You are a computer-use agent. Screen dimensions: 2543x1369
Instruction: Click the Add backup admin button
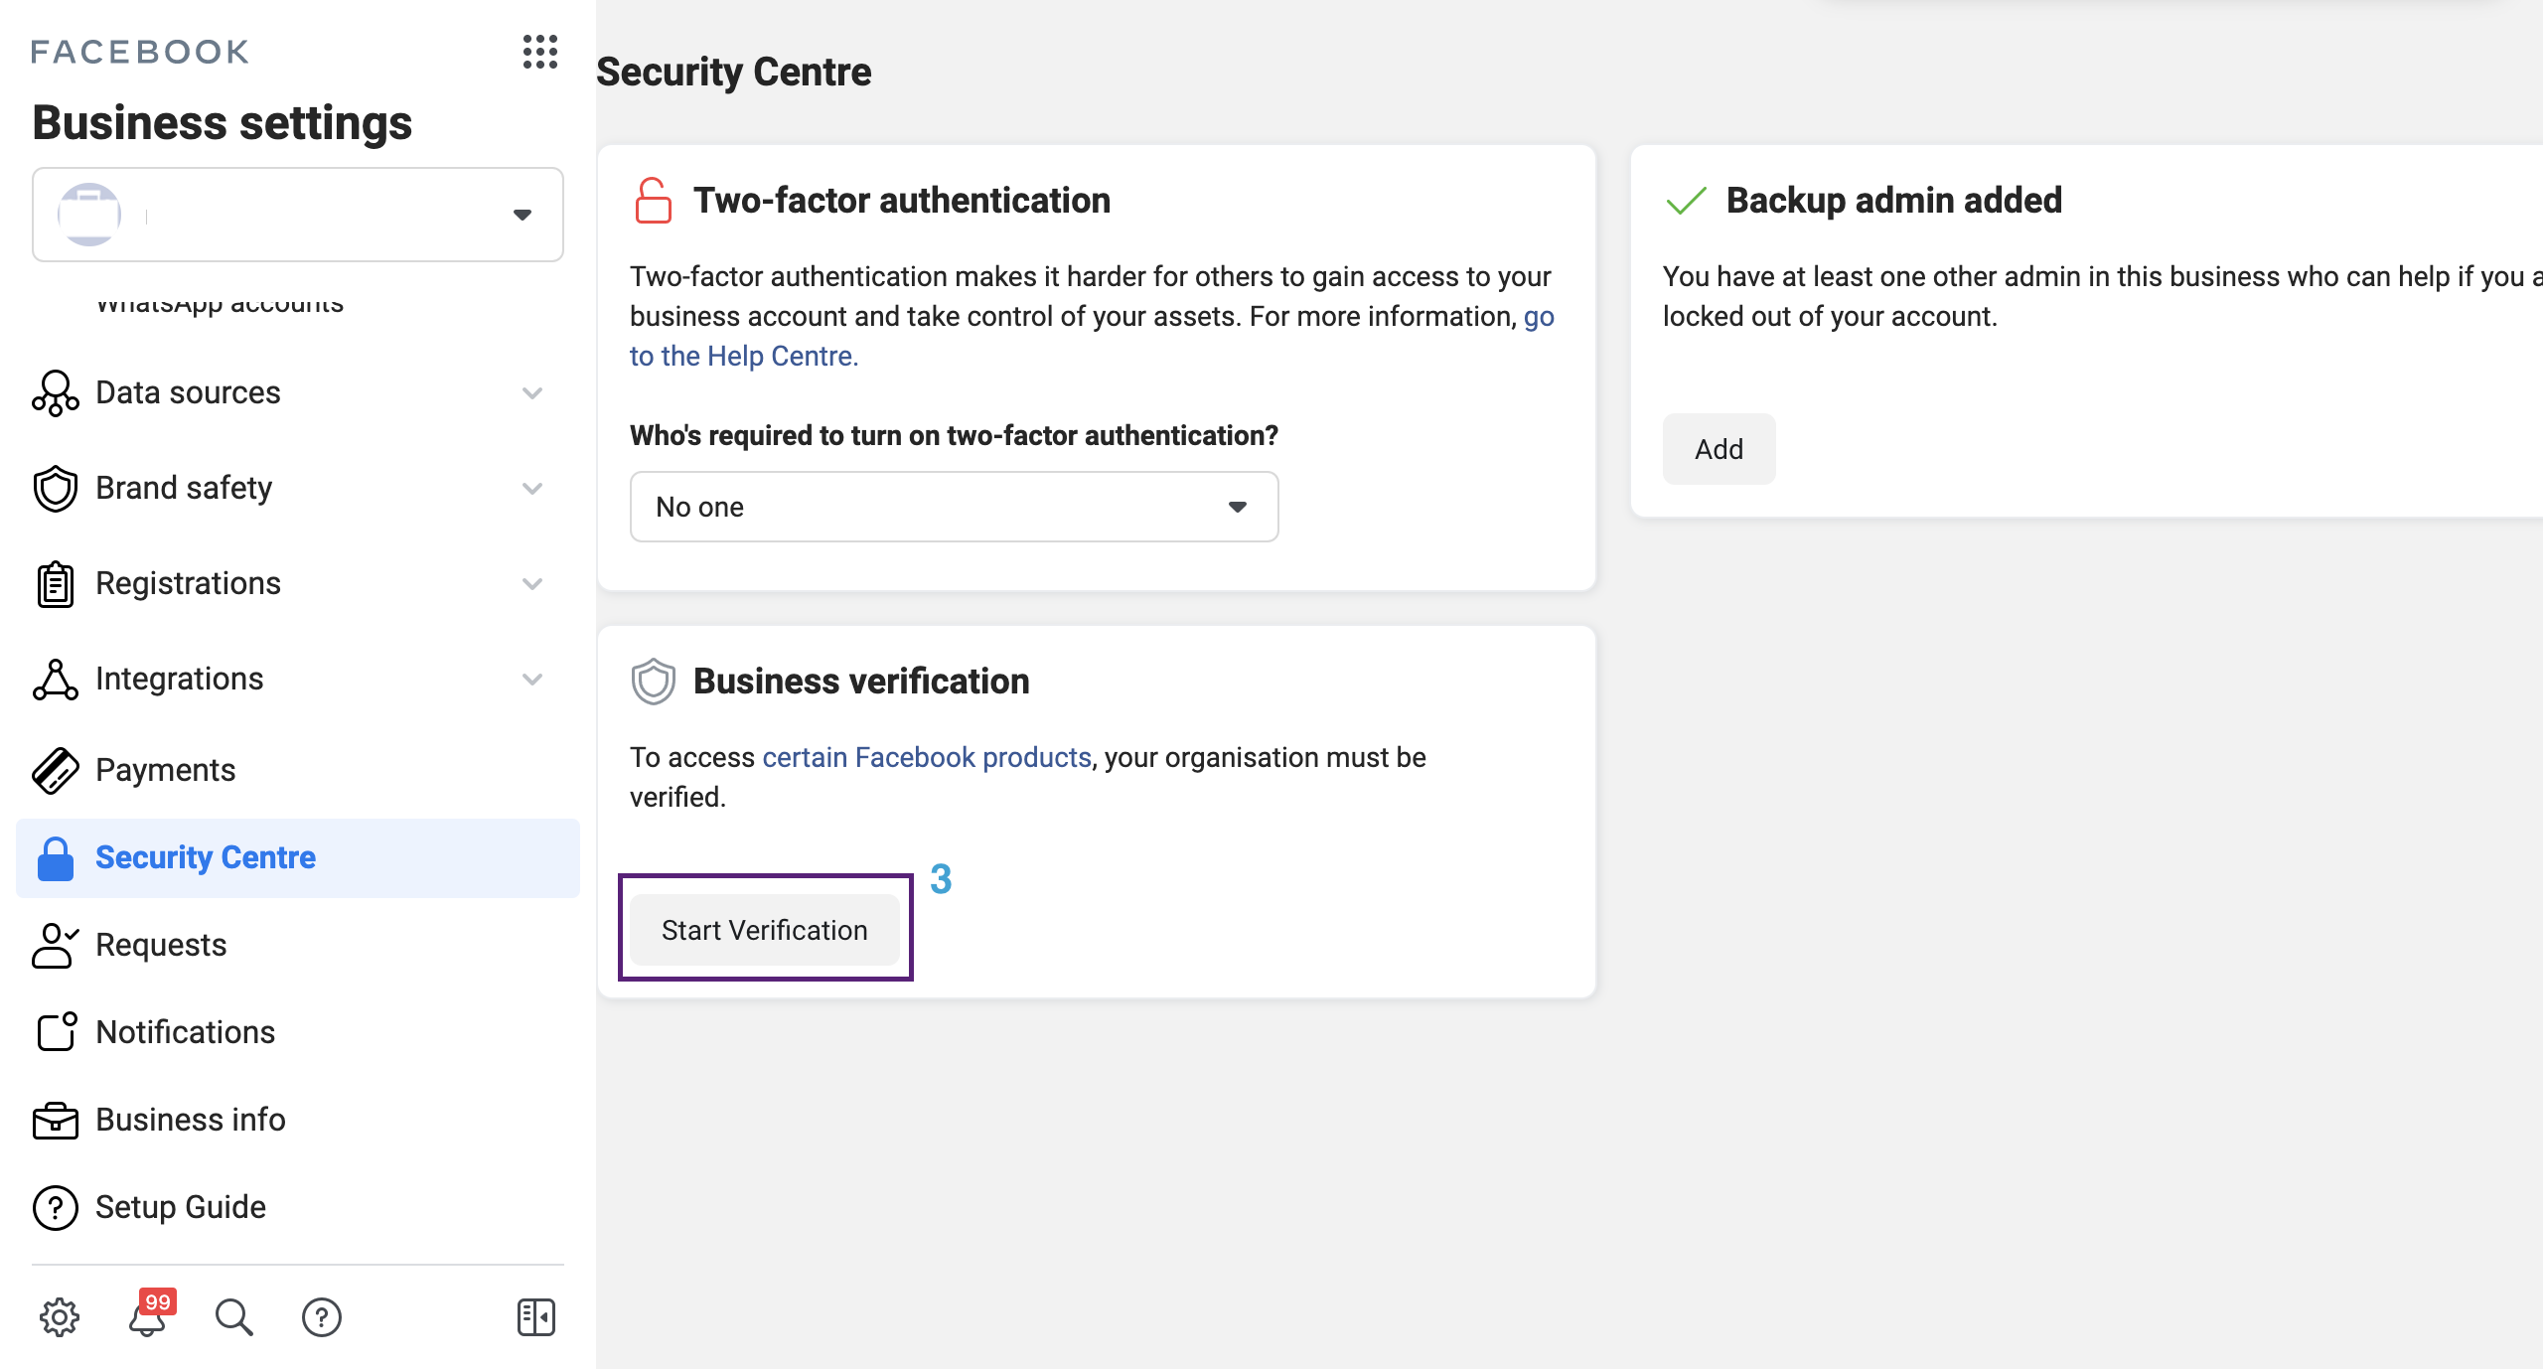[1719, 449]
